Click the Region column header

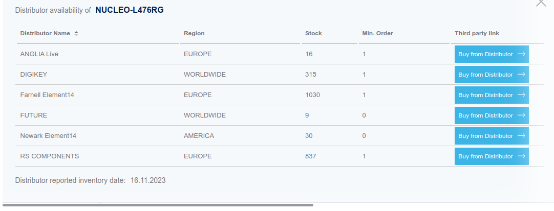point(194,34)
